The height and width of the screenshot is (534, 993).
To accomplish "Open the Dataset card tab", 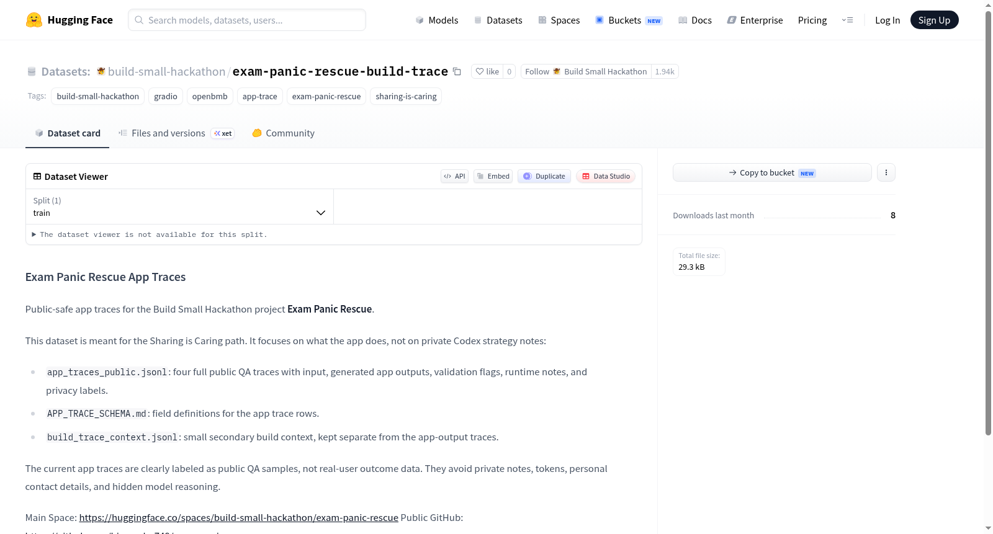I will tap(68, 133).
